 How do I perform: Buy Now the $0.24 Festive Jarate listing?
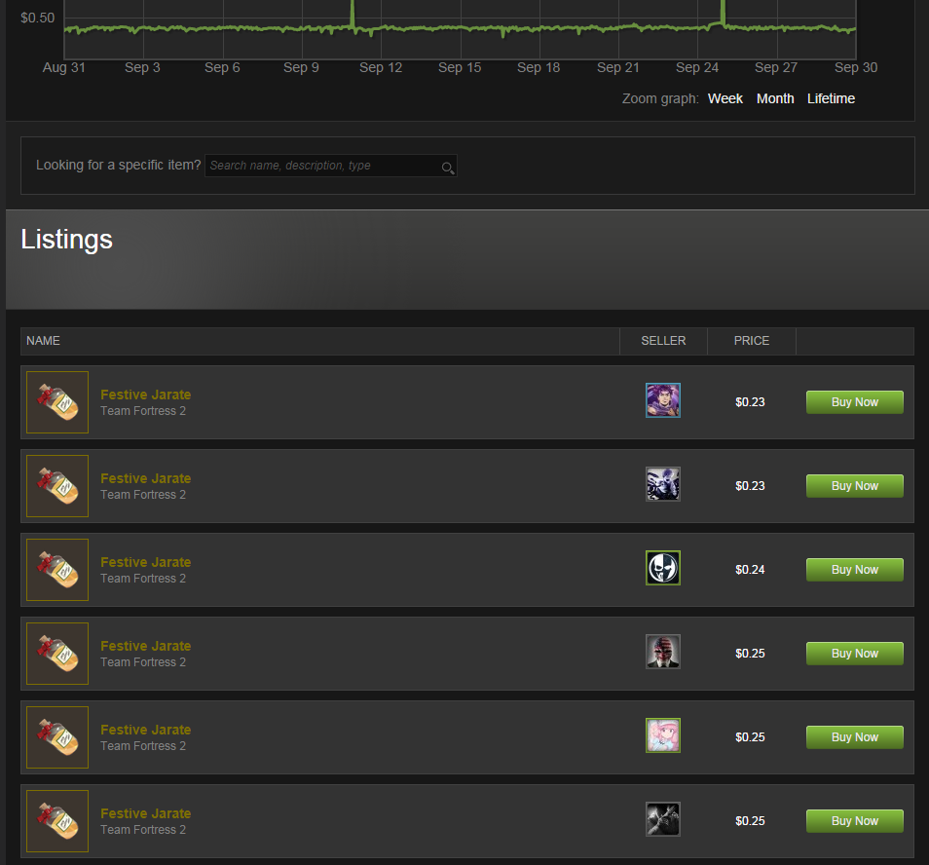[854, 570]
